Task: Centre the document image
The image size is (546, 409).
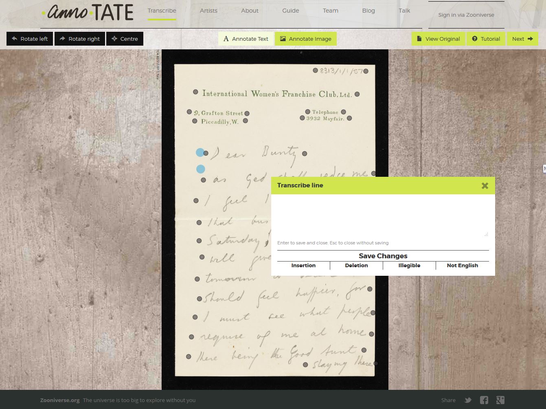Action: [x=125, y=39]
